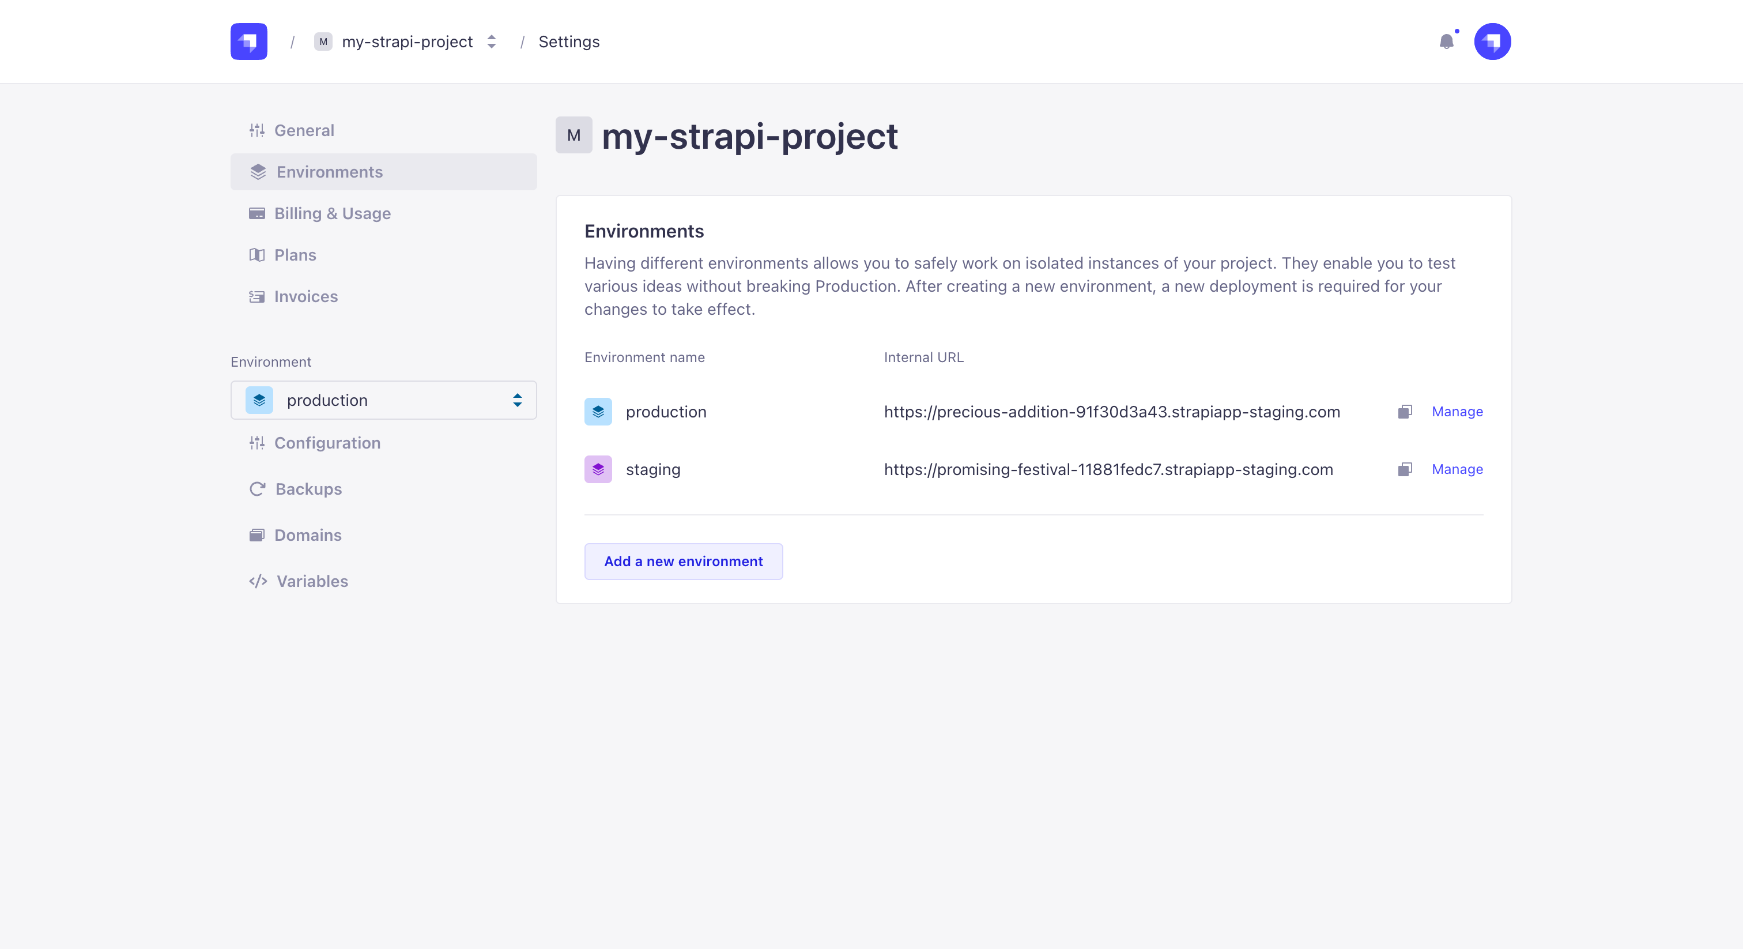Click Add a new environment
1743x949 pixels.
(x=684, y=561)
